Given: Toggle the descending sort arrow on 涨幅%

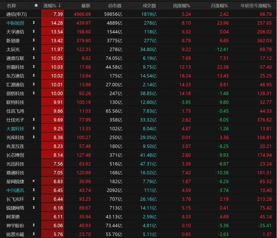Looking at the screenshot, I should click(59, 5).
